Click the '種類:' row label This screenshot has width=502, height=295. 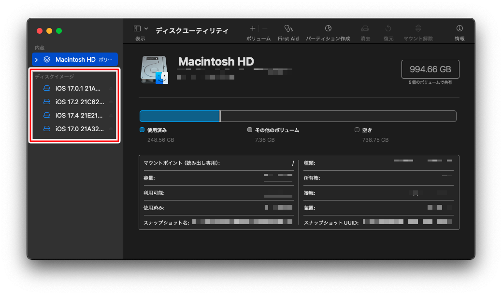pos(309,163)
